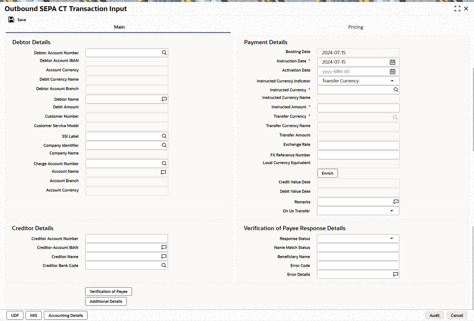Open Activation Date calendar picker

392,71
